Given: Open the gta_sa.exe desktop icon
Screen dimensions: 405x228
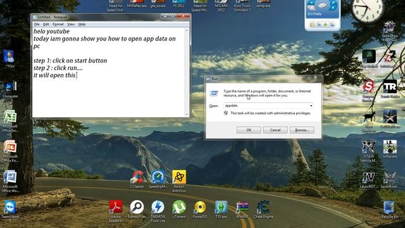Looking at the screenshot, I should point(158,4).
